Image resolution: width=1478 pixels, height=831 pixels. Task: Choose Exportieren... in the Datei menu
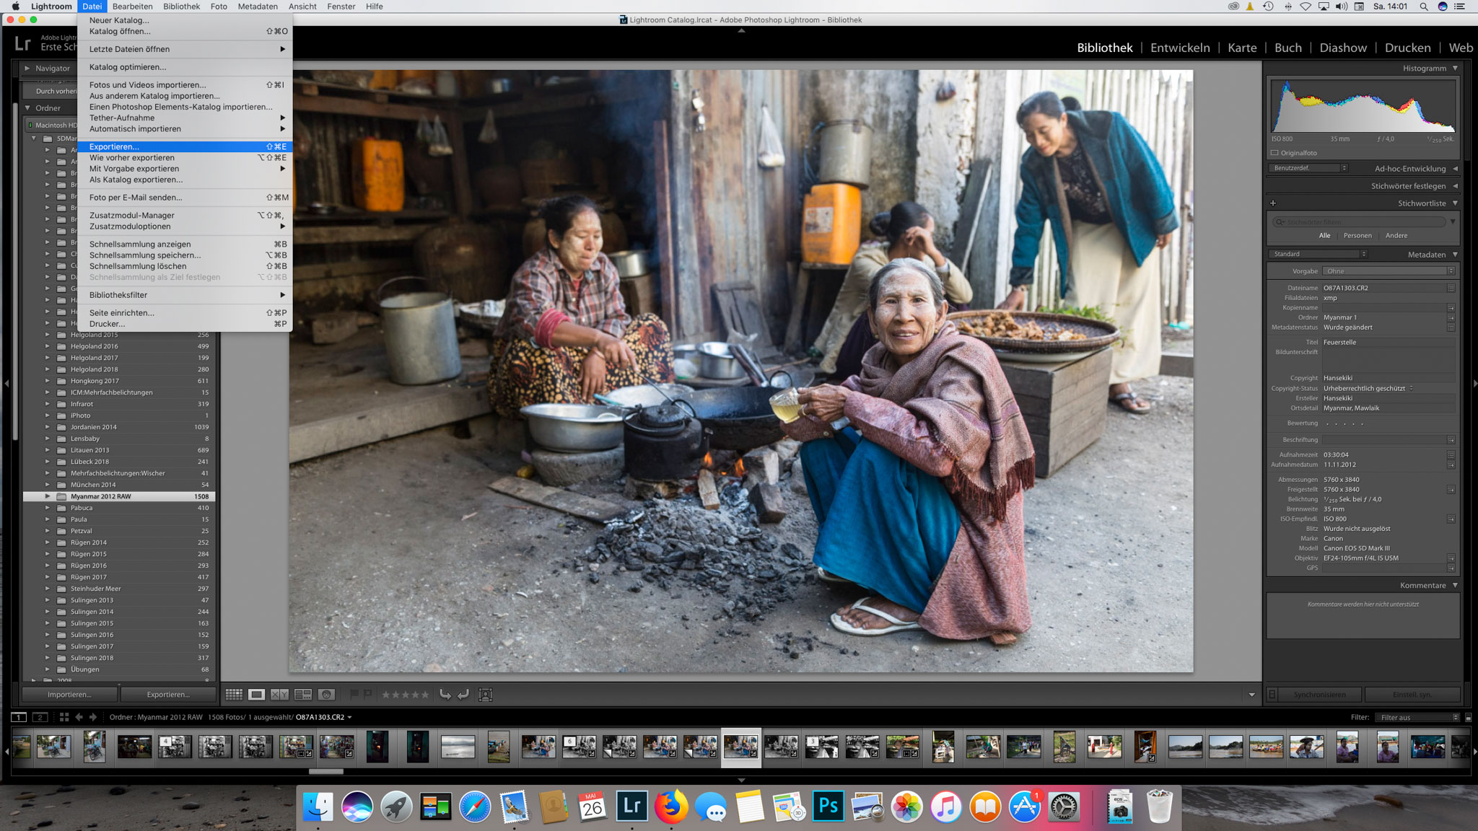coord(114,146)
